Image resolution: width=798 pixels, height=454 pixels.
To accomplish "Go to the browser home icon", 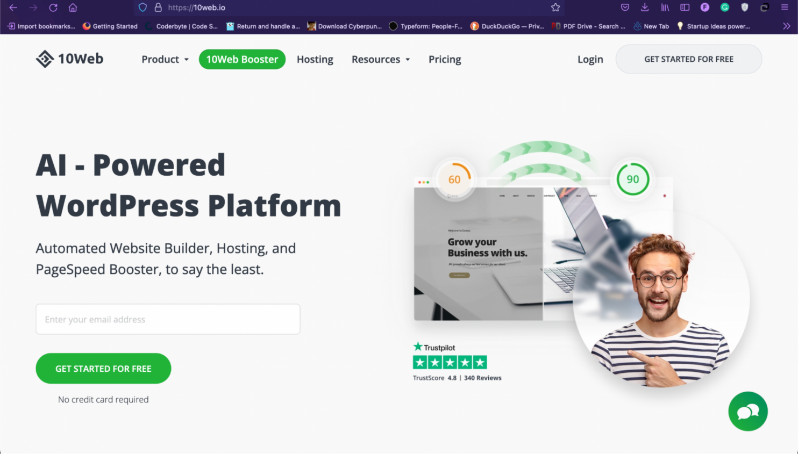I will (x=73, y=8).
